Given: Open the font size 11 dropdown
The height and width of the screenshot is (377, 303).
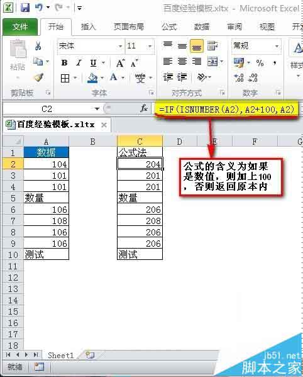Looking at the screenshot, I should (x=150, y=46).
